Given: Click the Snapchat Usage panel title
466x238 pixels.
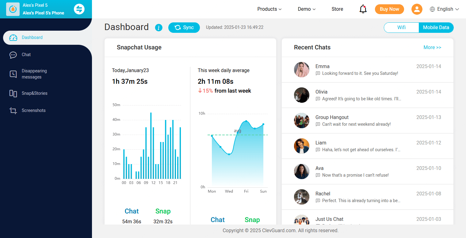Looking at the screenshot, I should [x=139, y=47].
